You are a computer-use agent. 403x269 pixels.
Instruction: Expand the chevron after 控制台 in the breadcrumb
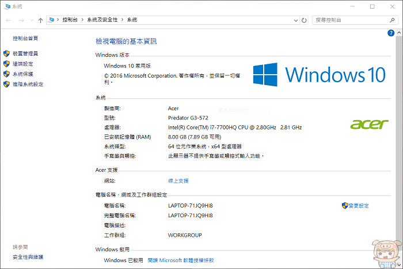[x=82, y=20]
